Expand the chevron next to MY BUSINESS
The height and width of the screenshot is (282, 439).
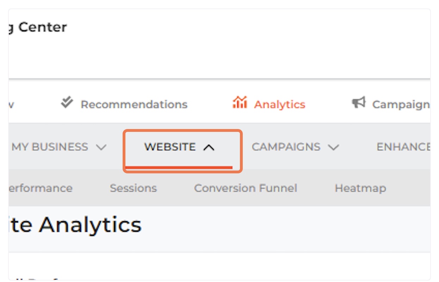point(101,147)
